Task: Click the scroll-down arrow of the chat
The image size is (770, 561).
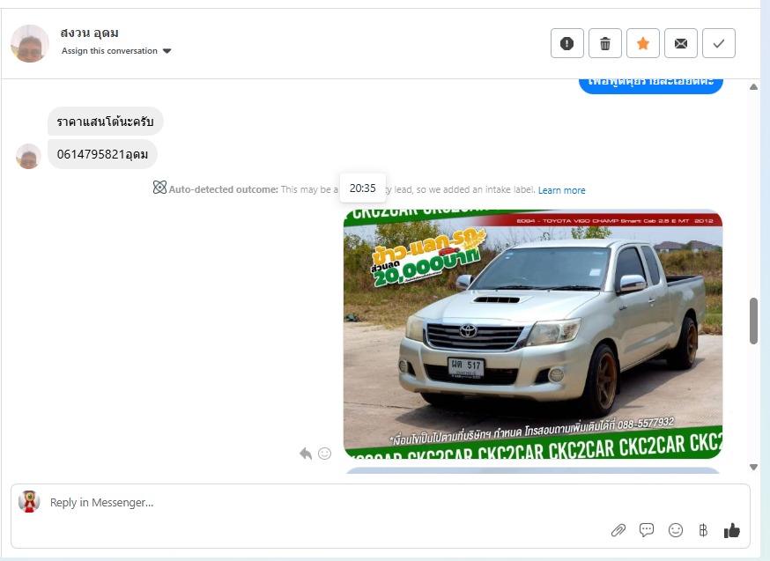Action: click(753, 467)
